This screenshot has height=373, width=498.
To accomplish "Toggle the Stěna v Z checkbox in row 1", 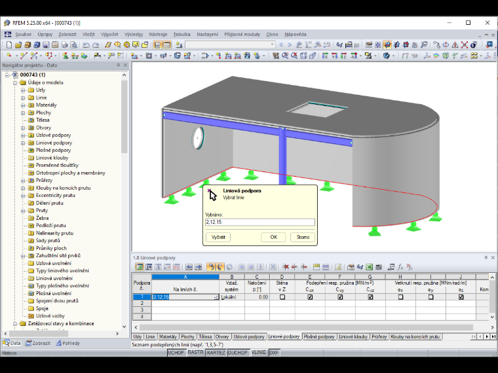I will click(282, 297).
